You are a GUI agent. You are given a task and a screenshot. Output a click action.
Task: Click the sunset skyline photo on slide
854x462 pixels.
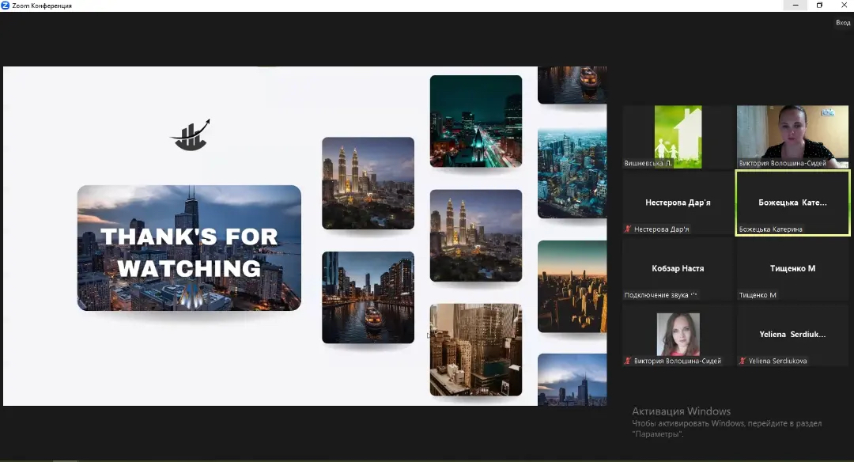572,286
